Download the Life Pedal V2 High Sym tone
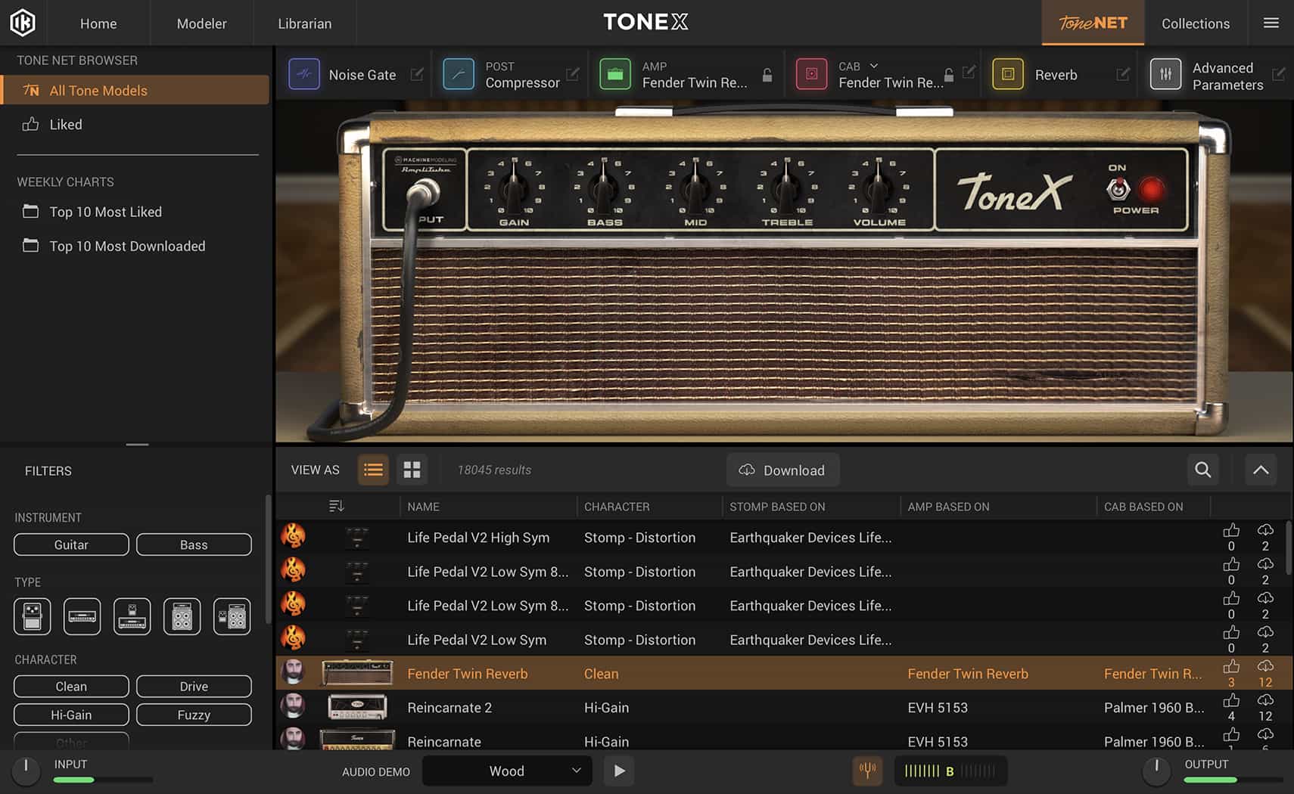1294x794 pixels. pyautogui.click(x=1265, y=530)
